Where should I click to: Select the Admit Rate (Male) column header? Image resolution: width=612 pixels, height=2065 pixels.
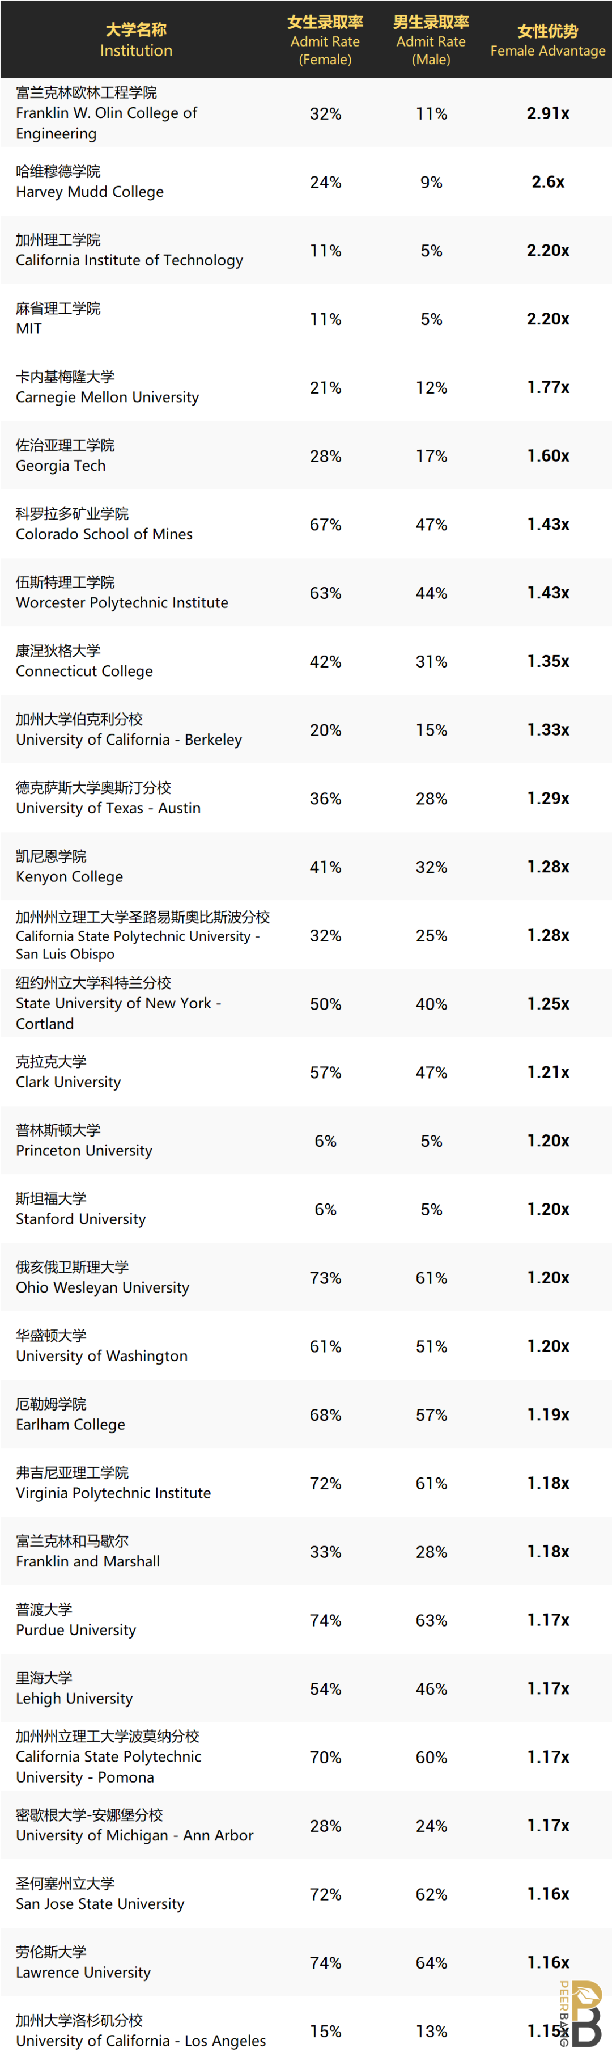click(x=431, y=40)
